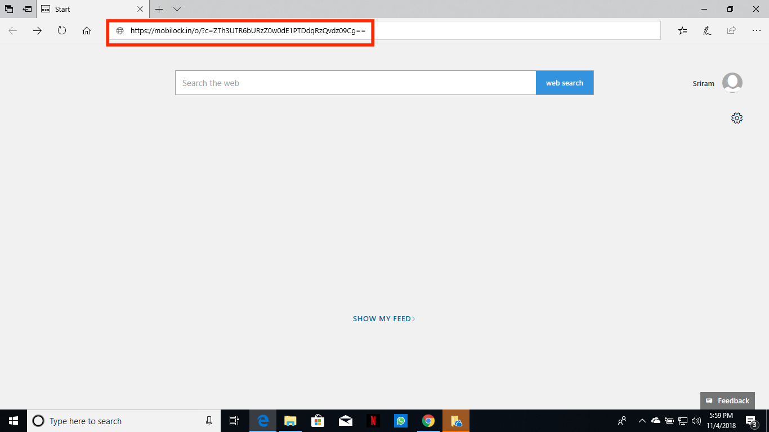Open the Home page

click(x=87, y=30)
